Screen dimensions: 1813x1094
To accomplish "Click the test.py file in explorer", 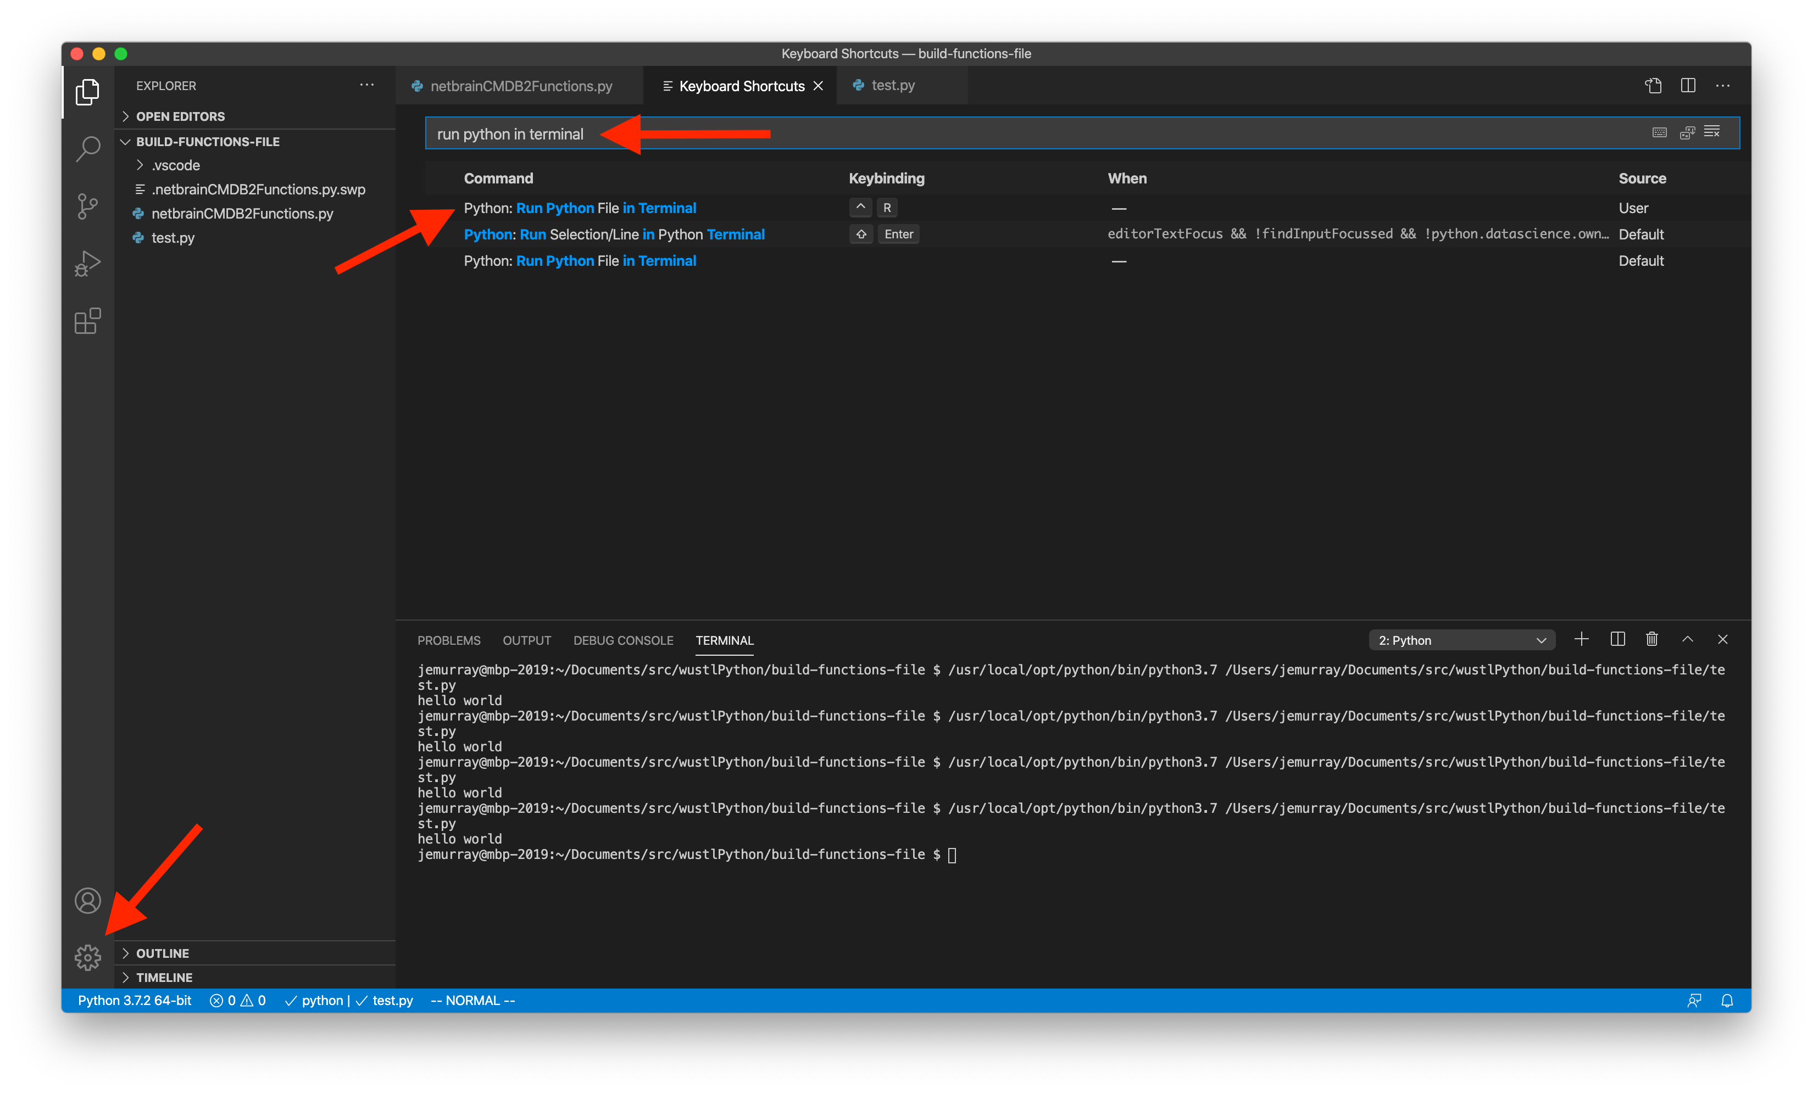I will (174, 236).
